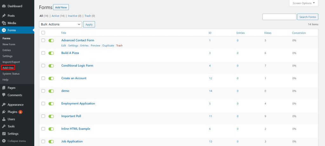Click the Add New form button
The image size is (325, 146).
coord(61,7)
